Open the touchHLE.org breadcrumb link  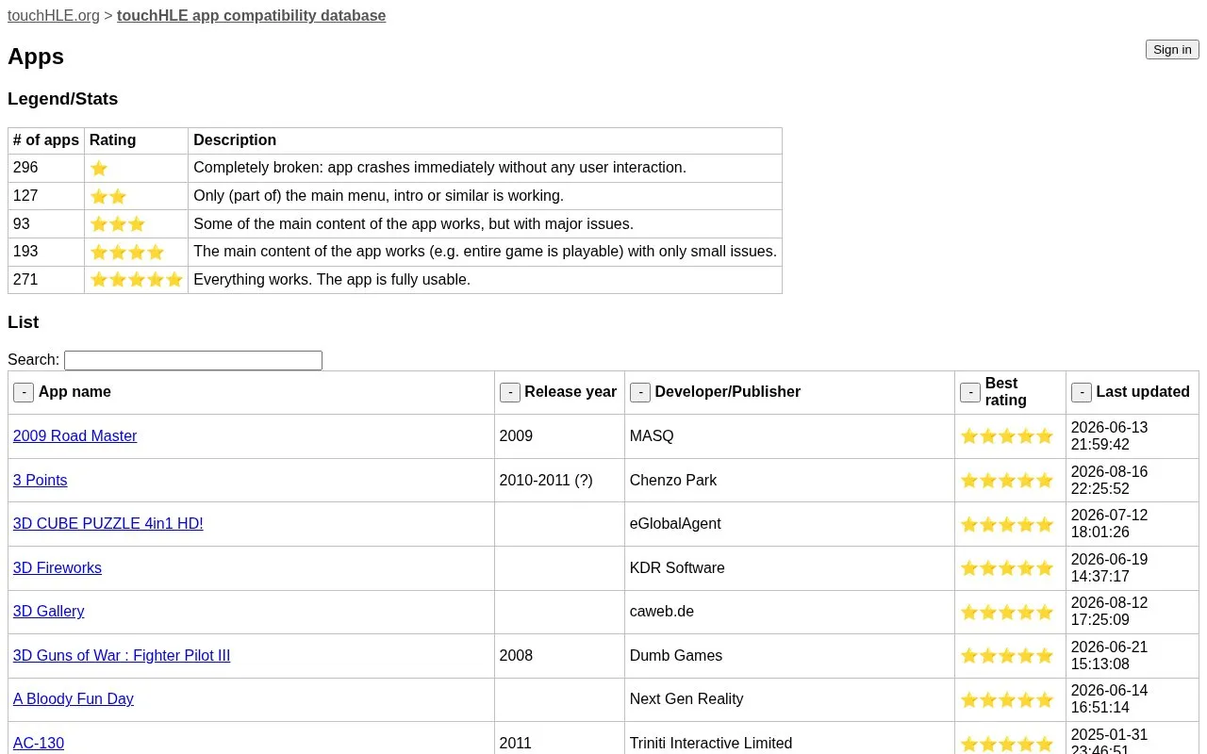[x=54, y=16]
